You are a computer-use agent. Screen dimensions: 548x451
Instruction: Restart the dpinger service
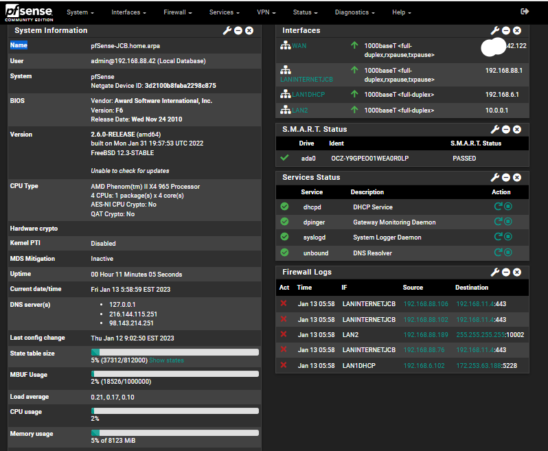(498, 222)
